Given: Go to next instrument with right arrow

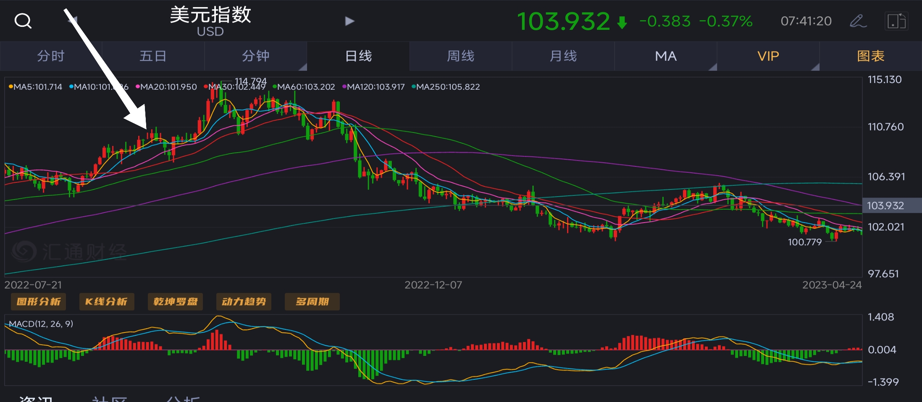Looking at the screenshot, I should (x=349, y=21).
